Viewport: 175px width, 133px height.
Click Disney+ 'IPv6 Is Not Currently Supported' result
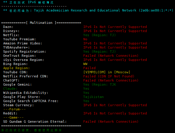pos(115,31)
